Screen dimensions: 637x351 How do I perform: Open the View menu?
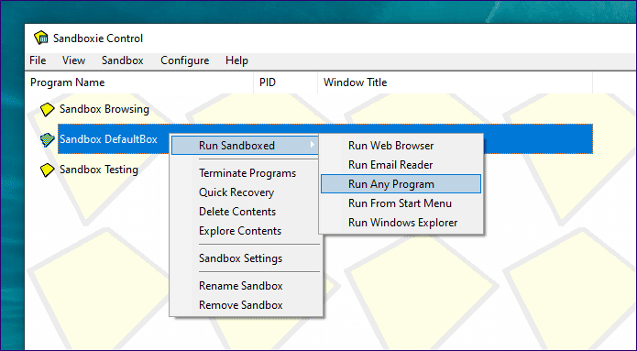(73, 60)
